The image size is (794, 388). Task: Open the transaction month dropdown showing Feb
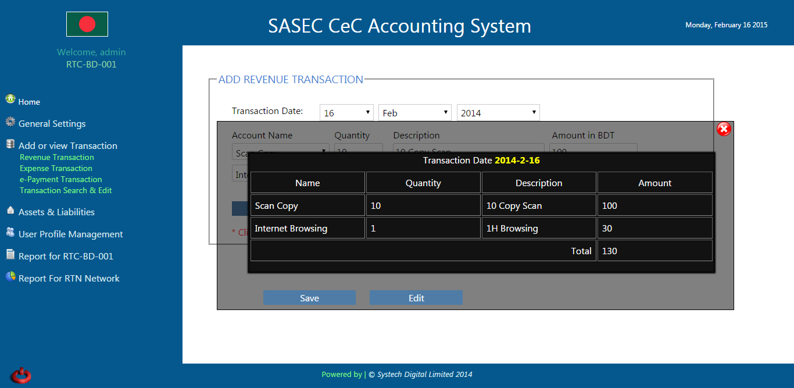coord(414,113)
